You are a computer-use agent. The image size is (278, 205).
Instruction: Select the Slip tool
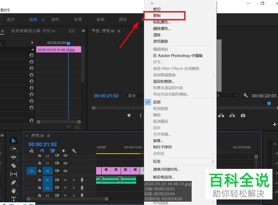click(13, 174)
